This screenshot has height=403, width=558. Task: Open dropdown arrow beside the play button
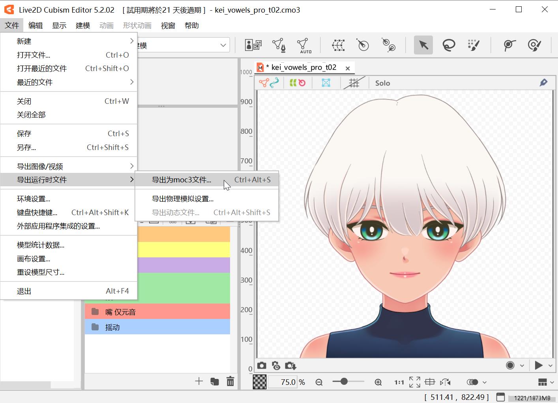coord(551,366)
